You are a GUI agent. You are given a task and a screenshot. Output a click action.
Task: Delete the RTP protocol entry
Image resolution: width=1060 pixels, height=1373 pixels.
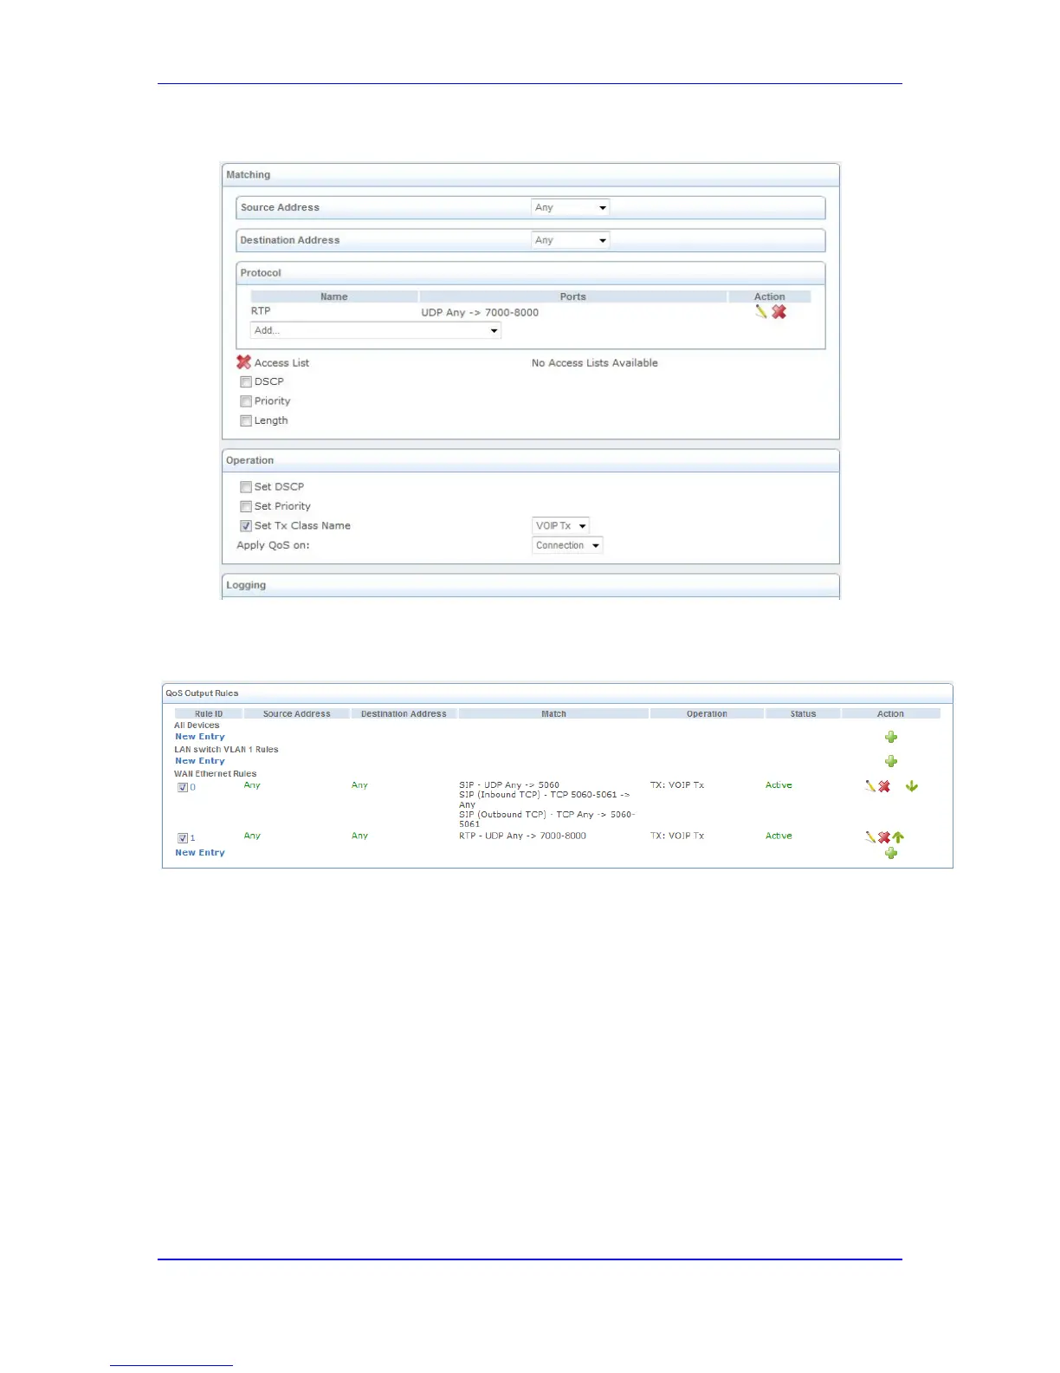(x=779, y=312)
